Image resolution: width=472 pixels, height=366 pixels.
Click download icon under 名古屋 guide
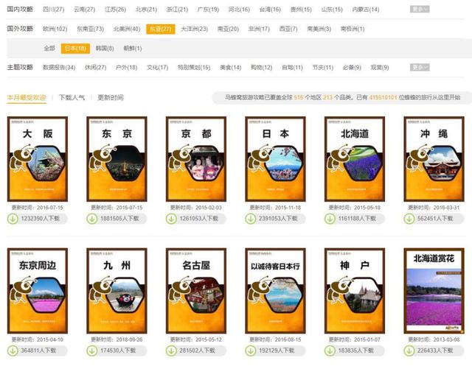coord(171,351)
